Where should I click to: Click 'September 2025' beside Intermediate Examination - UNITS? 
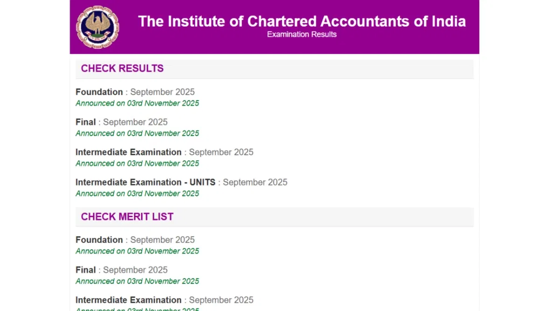point(255,182)
